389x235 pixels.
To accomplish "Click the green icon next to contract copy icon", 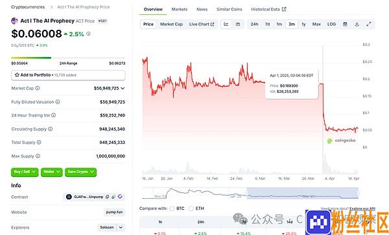I will 113,197.
